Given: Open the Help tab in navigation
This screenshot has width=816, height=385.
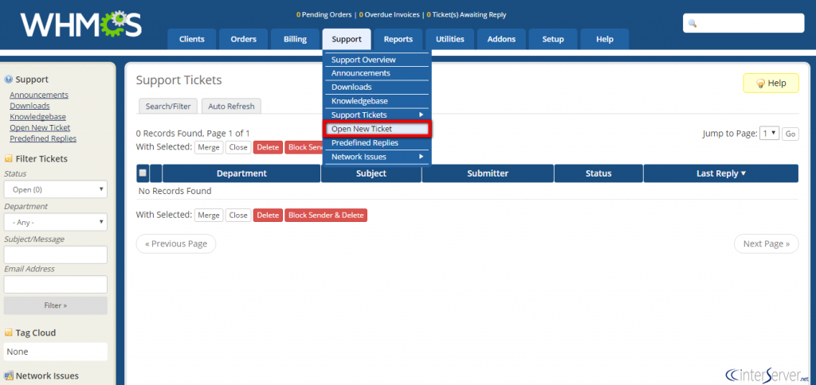Looking at the screenshot, I should coord(605,40).
